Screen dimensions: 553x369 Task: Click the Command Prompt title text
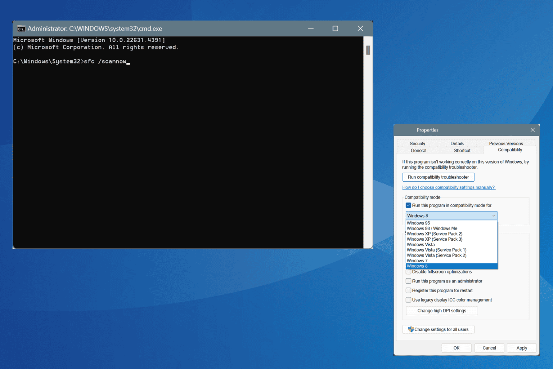95,28
